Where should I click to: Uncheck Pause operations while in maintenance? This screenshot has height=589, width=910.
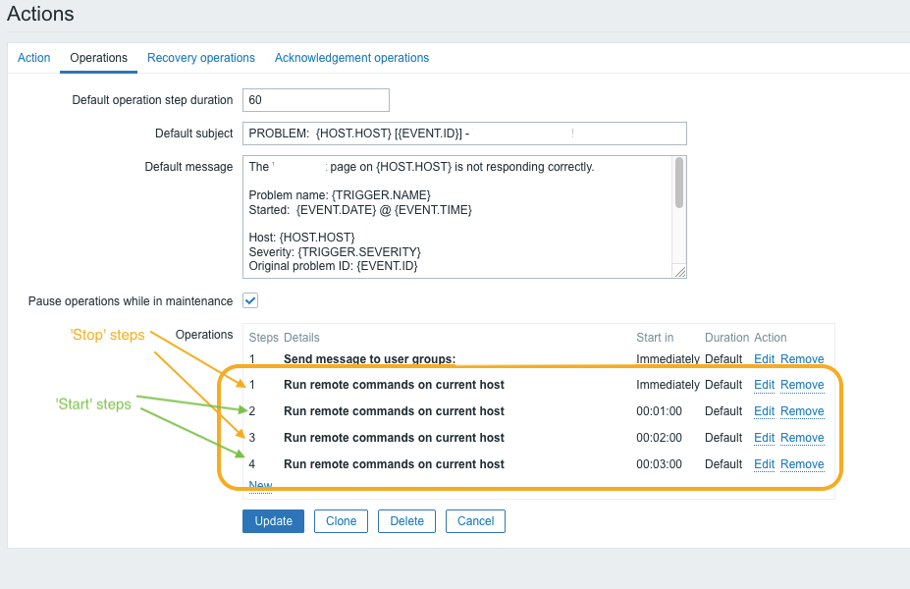click(250, 300)
